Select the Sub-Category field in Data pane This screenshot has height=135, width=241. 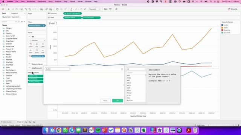11,70
